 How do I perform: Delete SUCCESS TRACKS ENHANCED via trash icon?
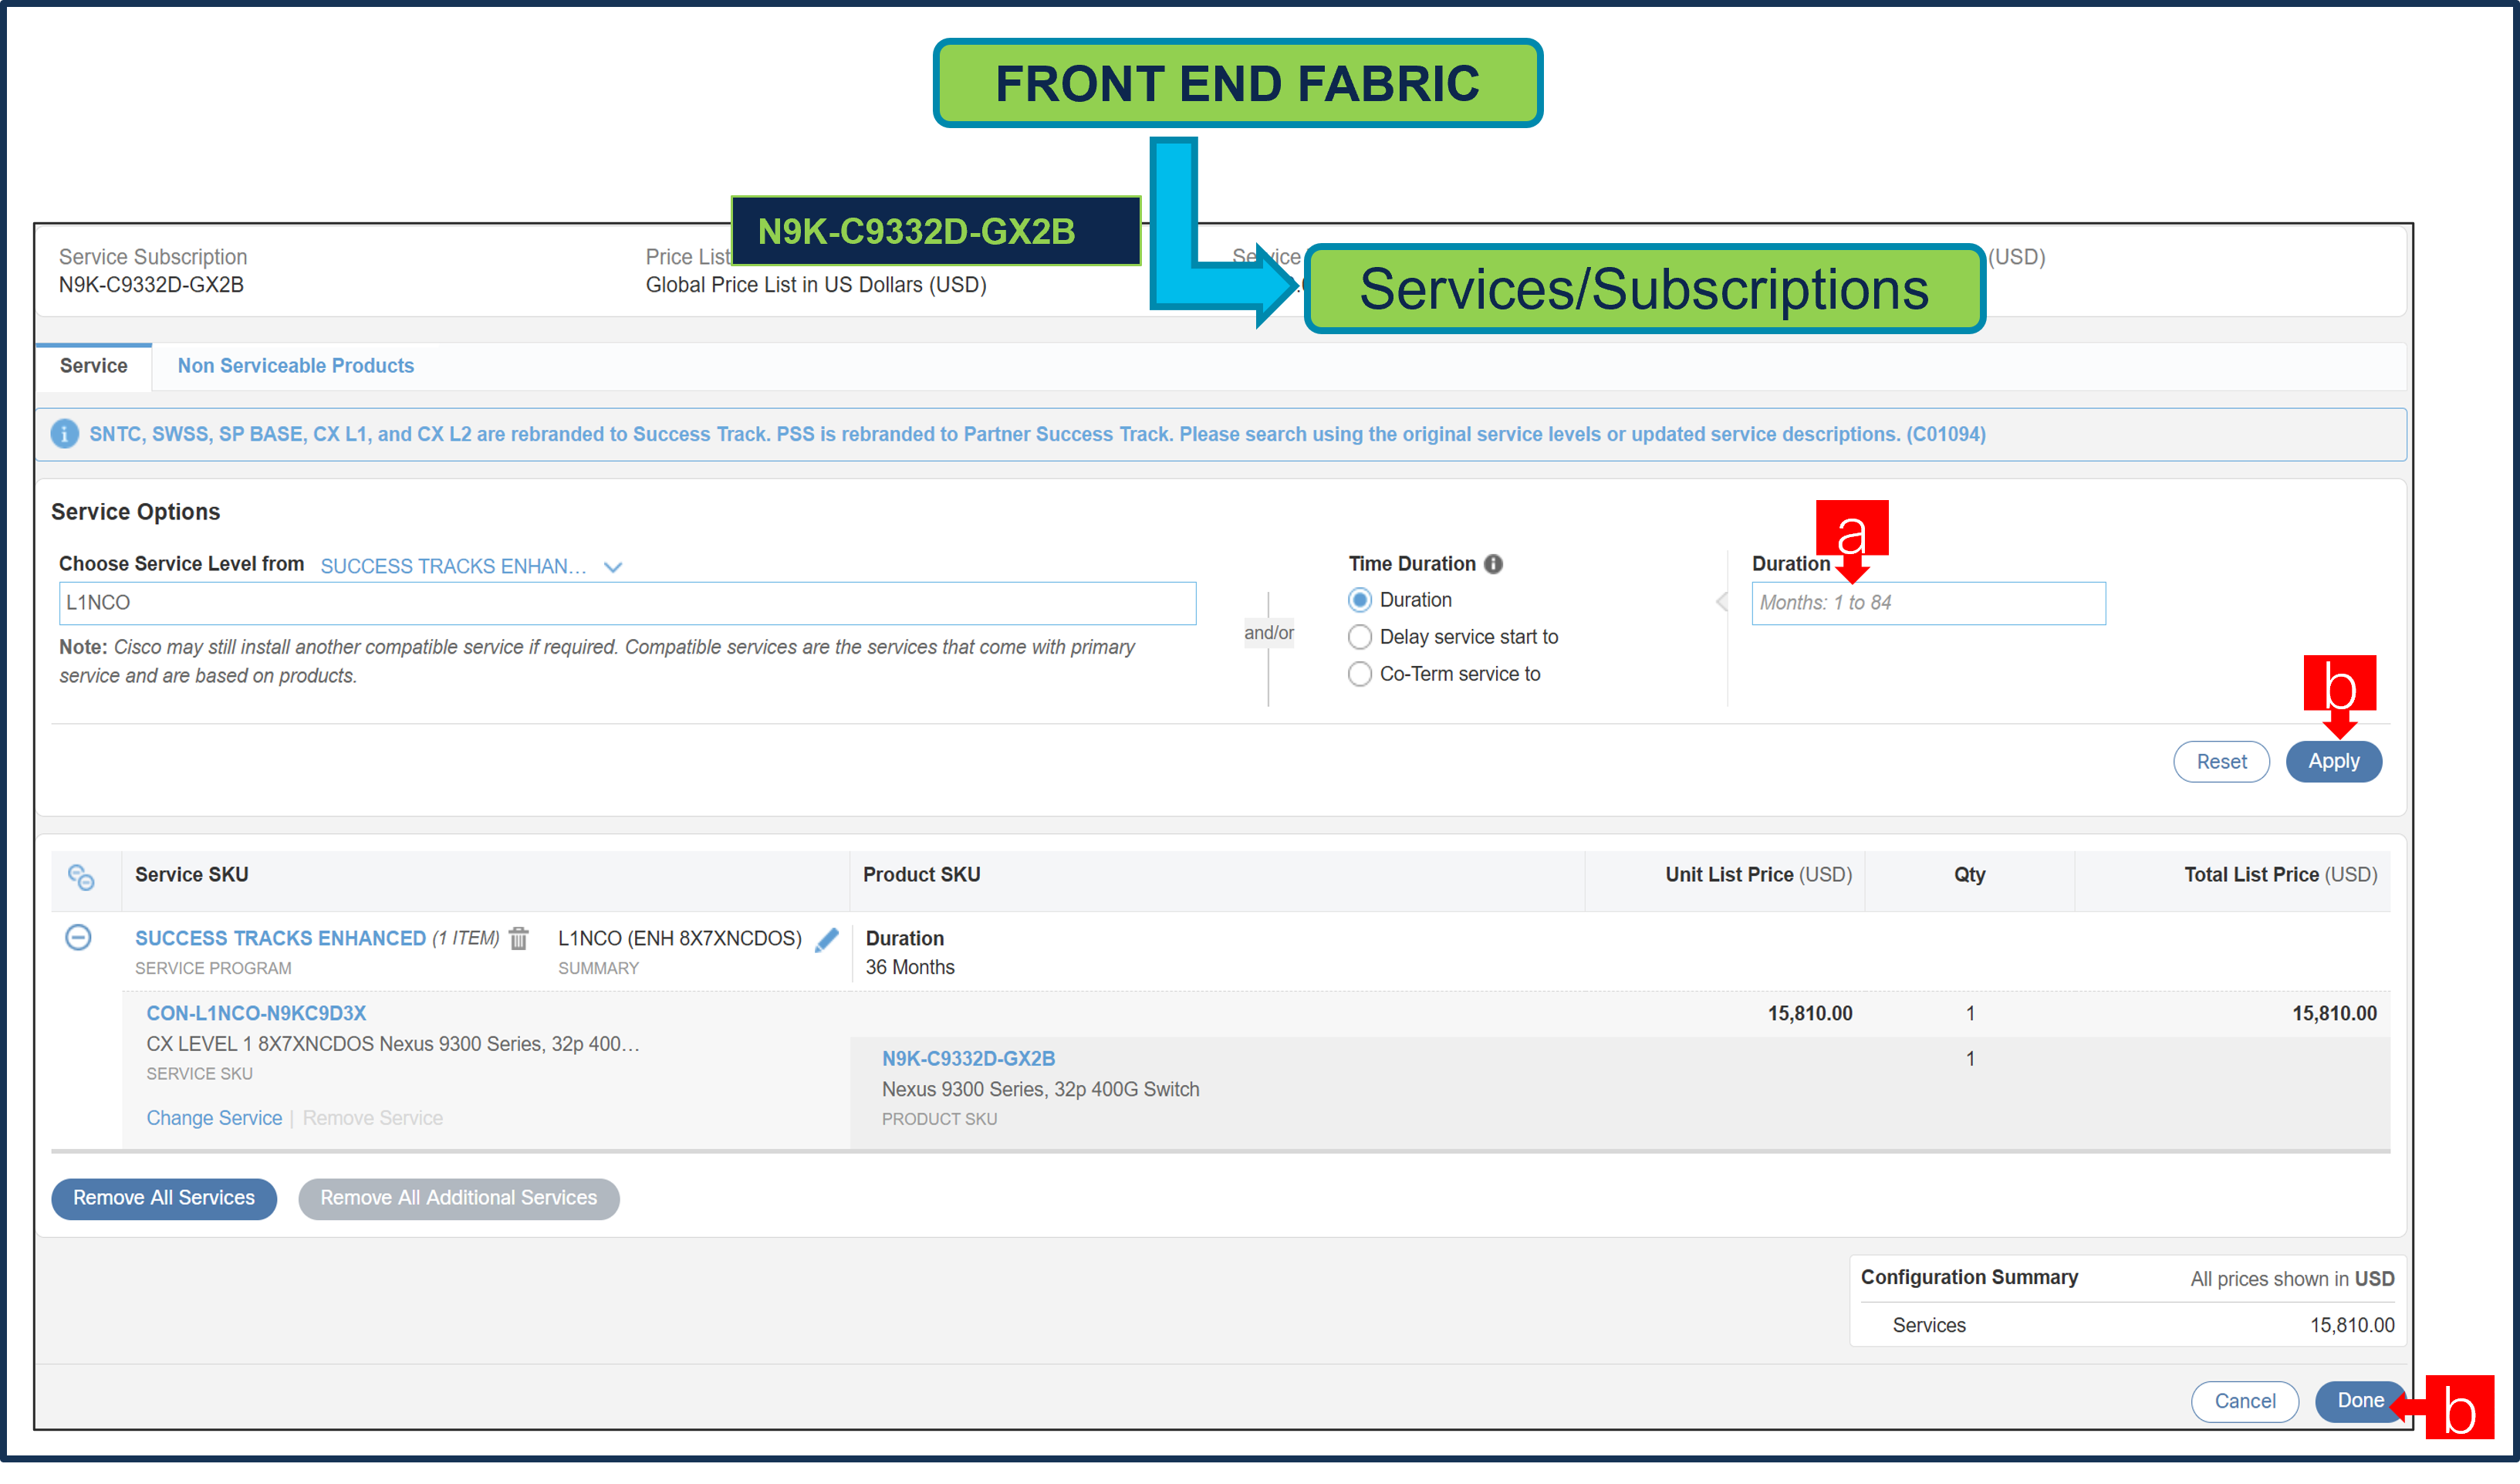[518, 938]
